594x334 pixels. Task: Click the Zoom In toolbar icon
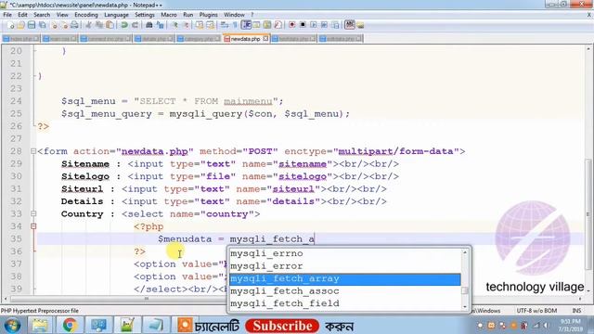[x=175, y=25]
